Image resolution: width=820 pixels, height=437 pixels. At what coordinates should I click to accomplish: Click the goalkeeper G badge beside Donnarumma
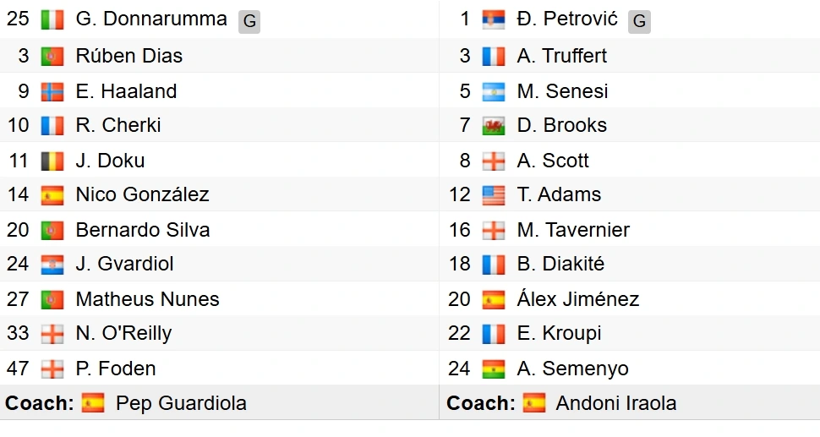point(249,21)
